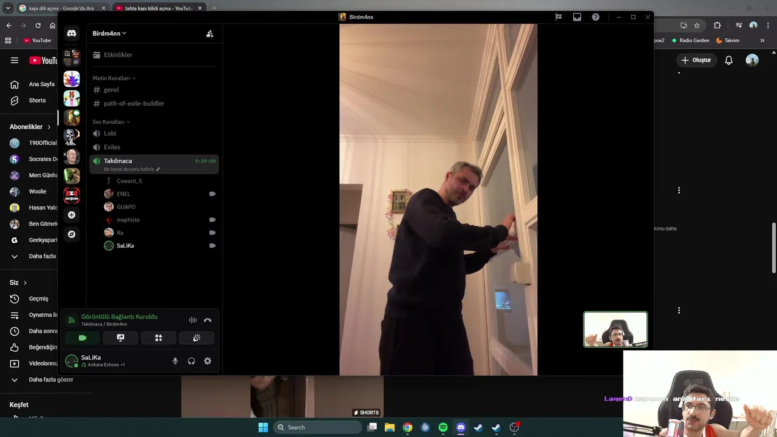Select user Ra in voice list
This screenshot has height=437, width=777.
120,232
